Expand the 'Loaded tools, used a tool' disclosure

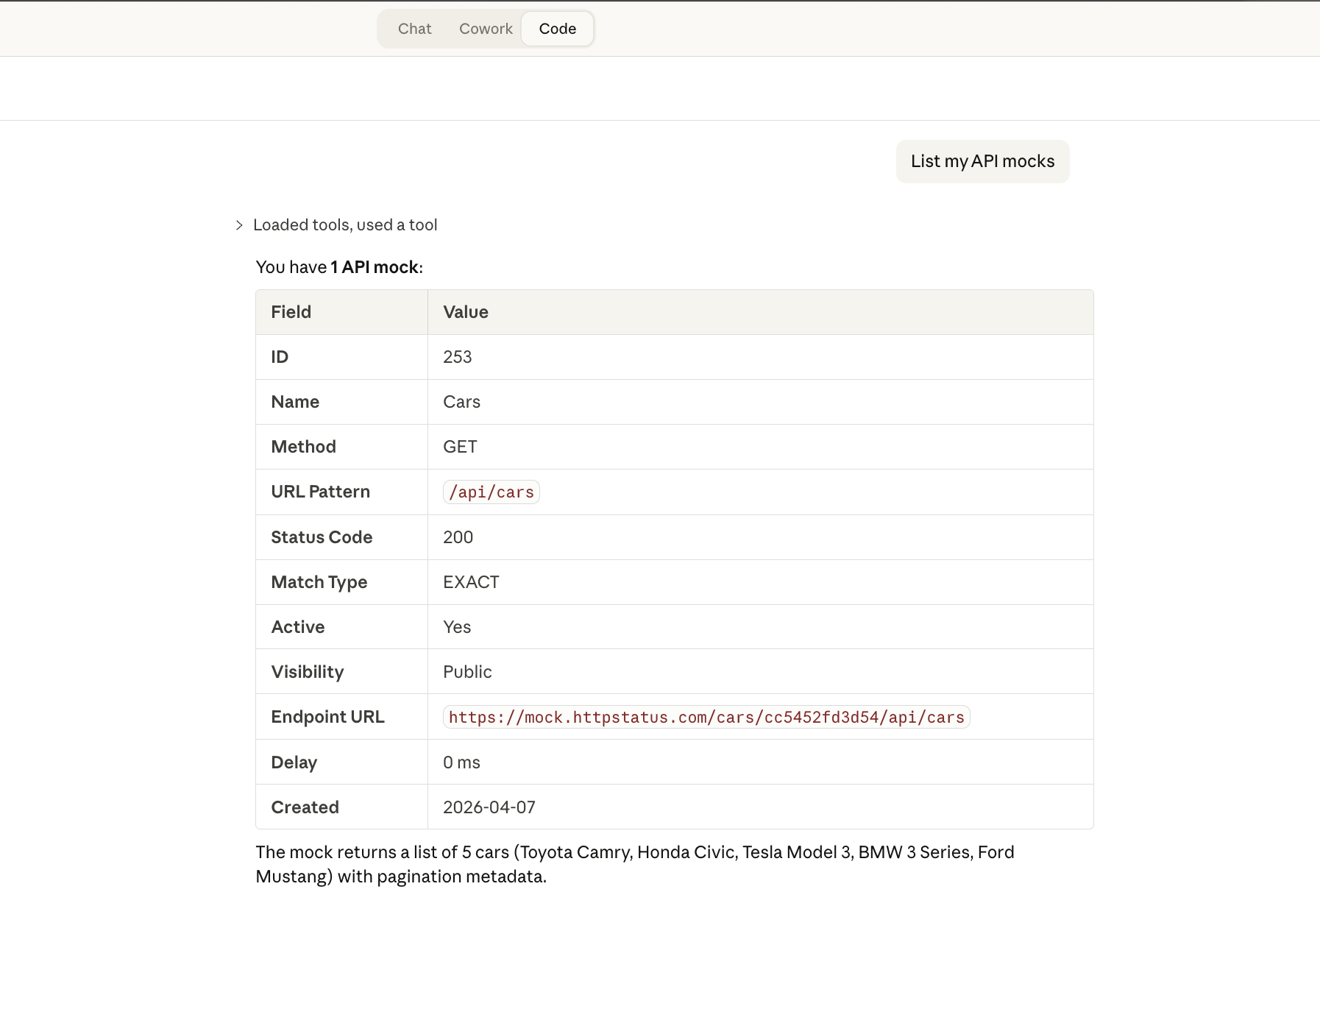[x=346, y=224]
